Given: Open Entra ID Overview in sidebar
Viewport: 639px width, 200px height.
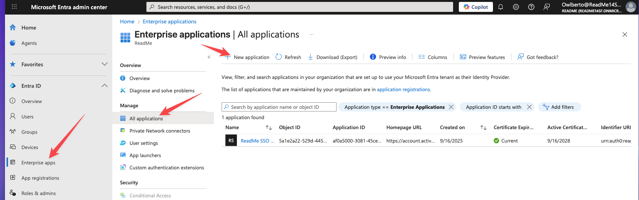Looking at the screenshot, I should (31, 101).
